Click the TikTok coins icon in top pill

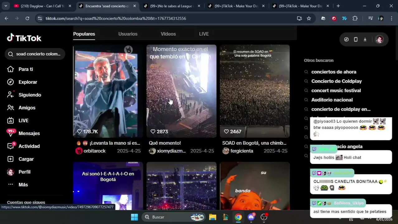click(346, 40)
